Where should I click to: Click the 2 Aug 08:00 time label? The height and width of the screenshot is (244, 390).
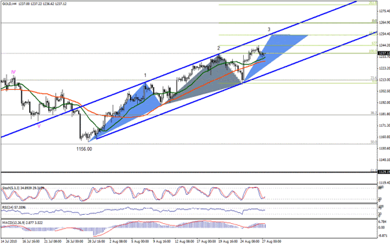click(119, 241)
